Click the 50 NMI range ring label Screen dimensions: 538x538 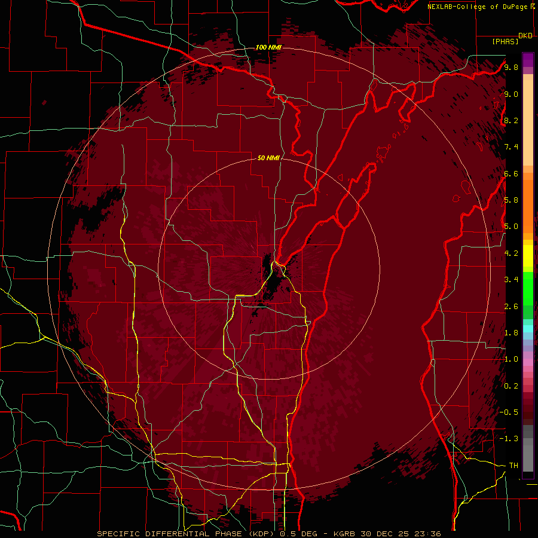pyautogui.click(x=268, y=158)
